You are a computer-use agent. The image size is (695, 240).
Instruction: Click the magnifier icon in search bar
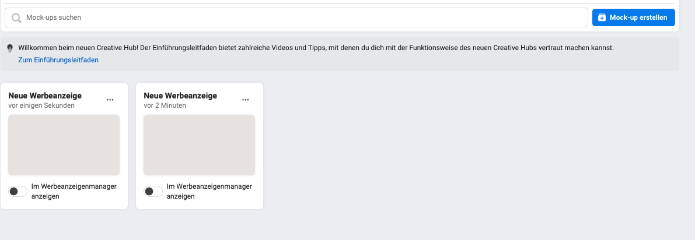16,17
